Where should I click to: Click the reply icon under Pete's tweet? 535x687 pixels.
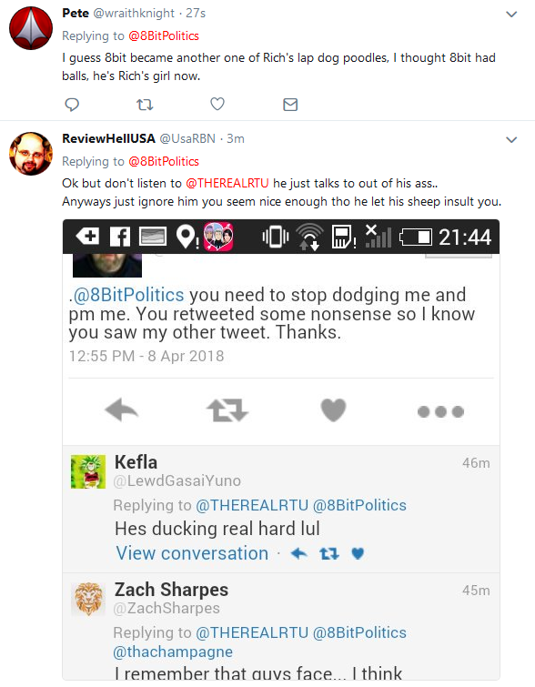coord(72,105)
